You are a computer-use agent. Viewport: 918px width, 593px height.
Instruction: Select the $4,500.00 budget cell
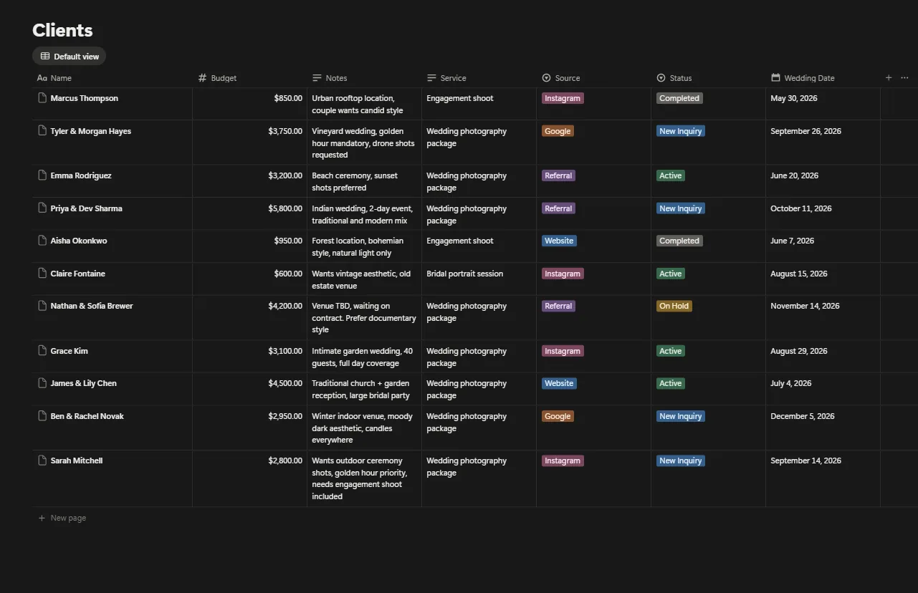click(249, 389)
